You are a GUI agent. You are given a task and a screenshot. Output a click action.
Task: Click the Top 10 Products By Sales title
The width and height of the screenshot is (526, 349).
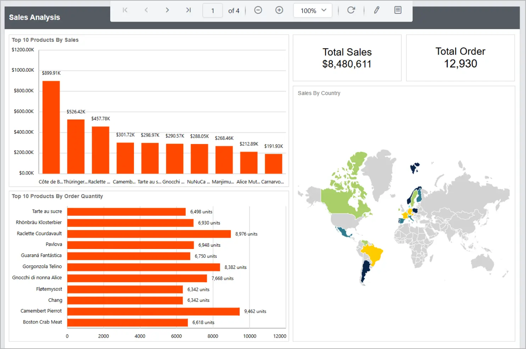pyautogui.click(x=45, y=40)
